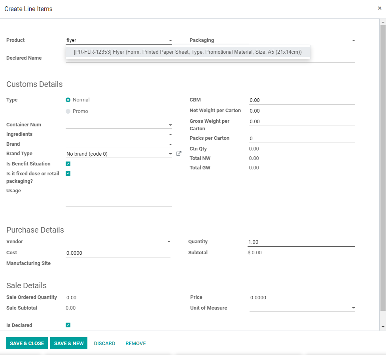Click the Ctn Qty value 0.00

(x=254, y=149)
